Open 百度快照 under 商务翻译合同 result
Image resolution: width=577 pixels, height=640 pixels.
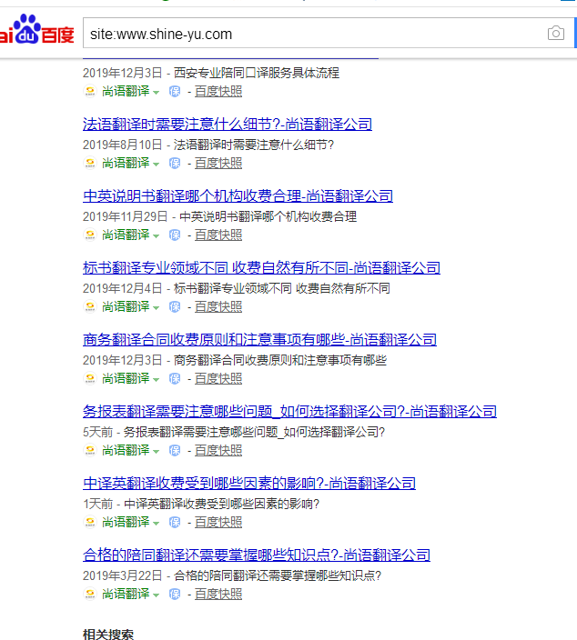click(x=218, y=379)
